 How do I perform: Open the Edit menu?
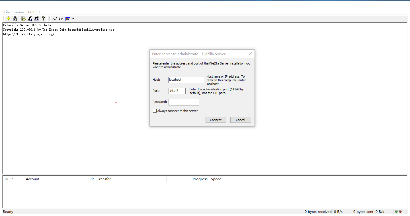pos(31,12)
